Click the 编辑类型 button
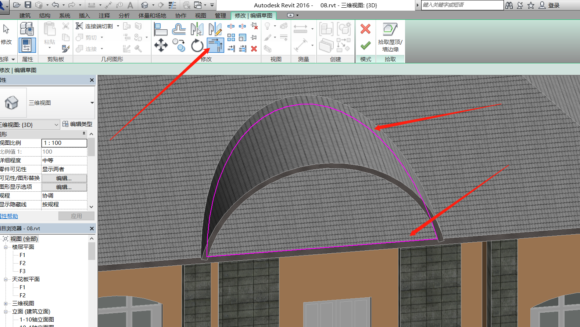This screenshot has height=327, width=580. (78, 124)
